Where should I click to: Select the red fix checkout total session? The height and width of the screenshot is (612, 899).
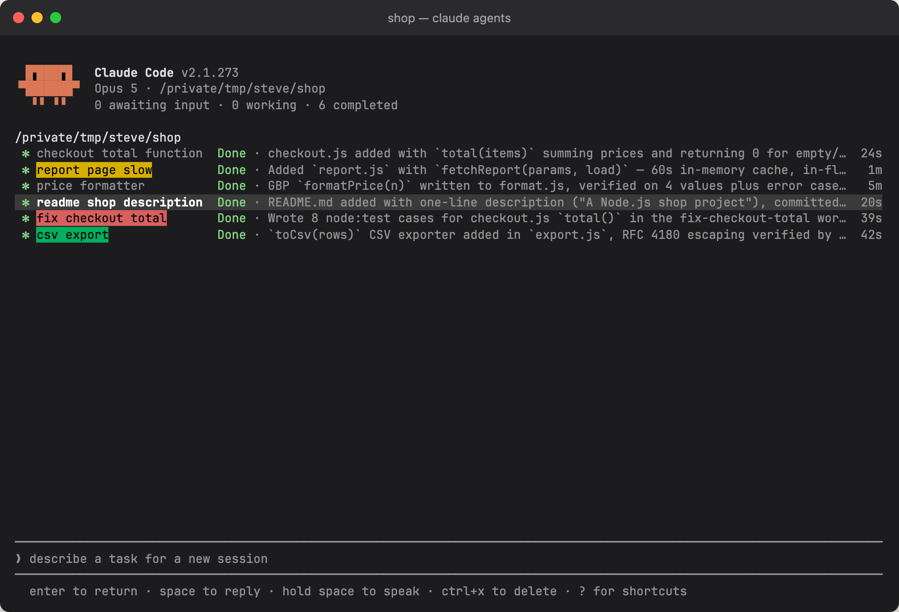[449, 219]
